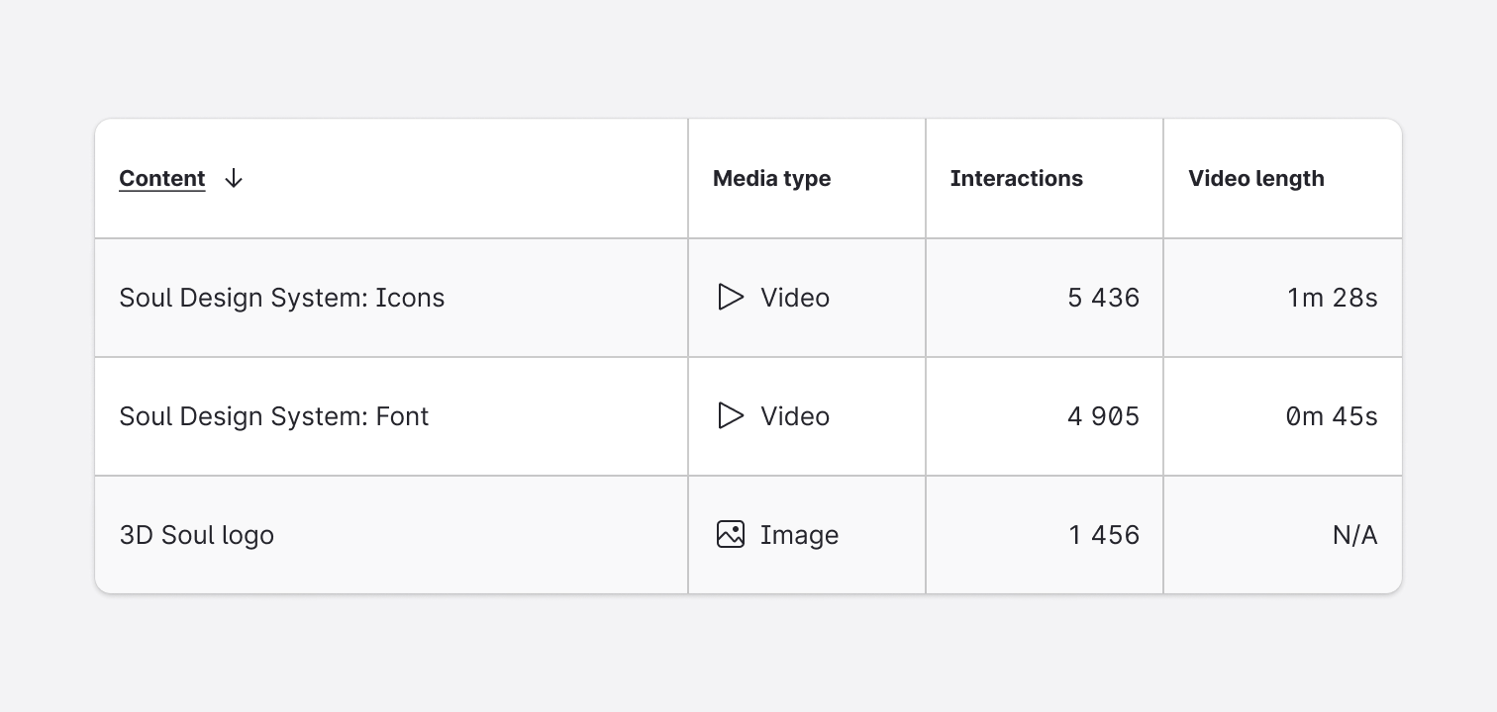Click the underlined Content header link
This screenshot has width=1497, height=712.
coord(161,179)
